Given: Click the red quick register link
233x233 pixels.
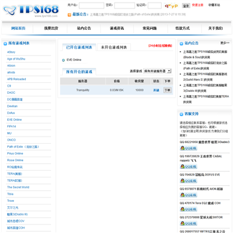Looking at the screenshot, I should 197,5.
